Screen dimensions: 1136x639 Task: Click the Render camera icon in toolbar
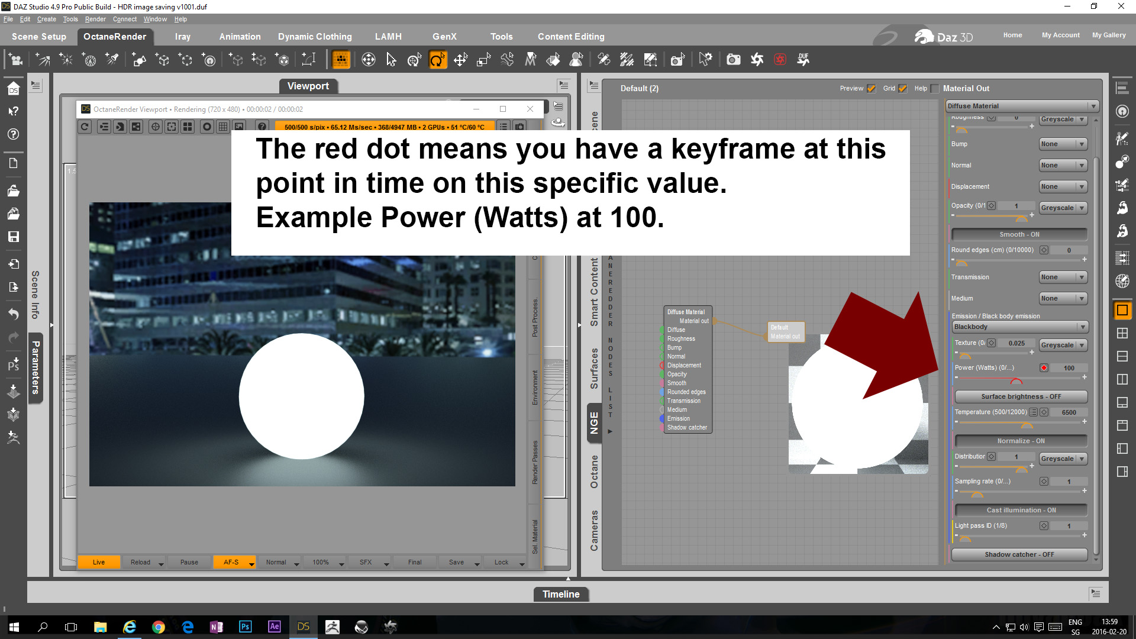point(733,60)
